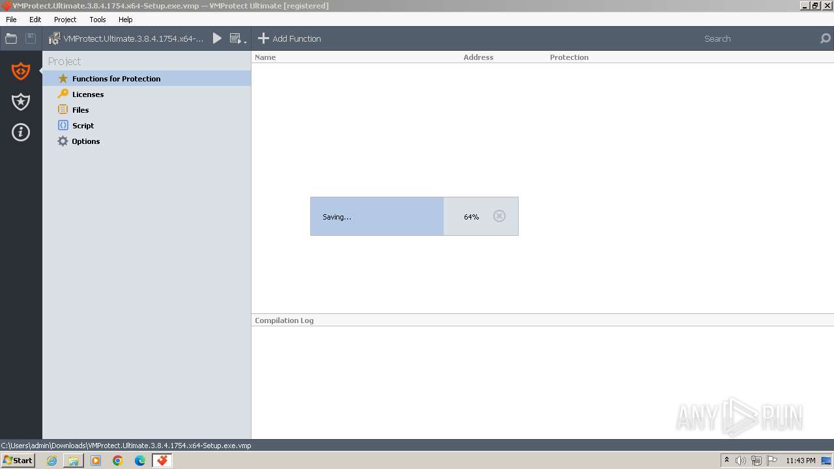Screen dimensions: 834x469
Task: Click the key icon next to Licenses
Action: (63, 94)
